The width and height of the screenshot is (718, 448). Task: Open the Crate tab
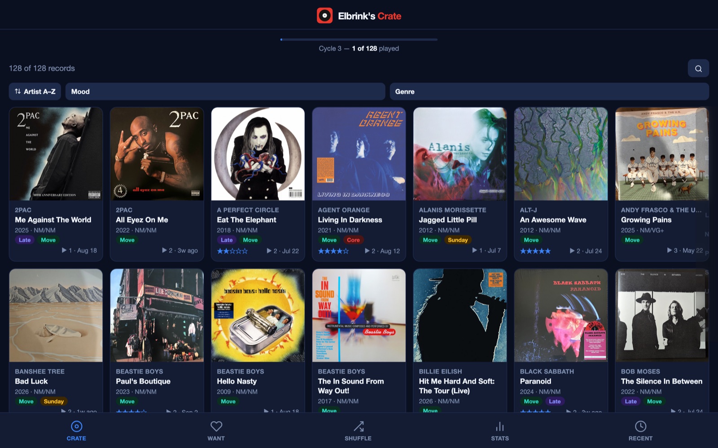[76, 431]
